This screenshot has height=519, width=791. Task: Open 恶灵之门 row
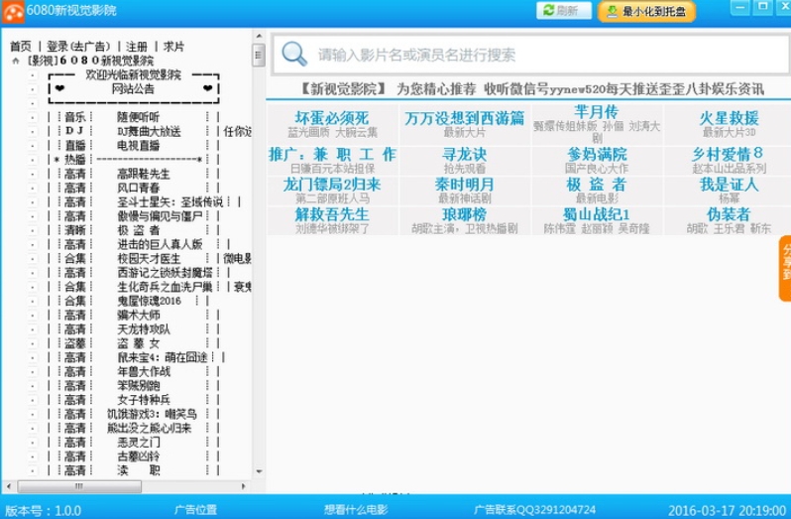(138, 443)
